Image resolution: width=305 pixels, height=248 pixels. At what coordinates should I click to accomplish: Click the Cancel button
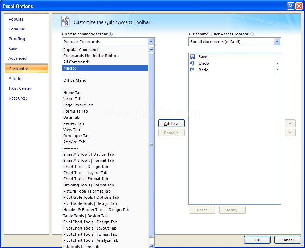coord(288,240)
